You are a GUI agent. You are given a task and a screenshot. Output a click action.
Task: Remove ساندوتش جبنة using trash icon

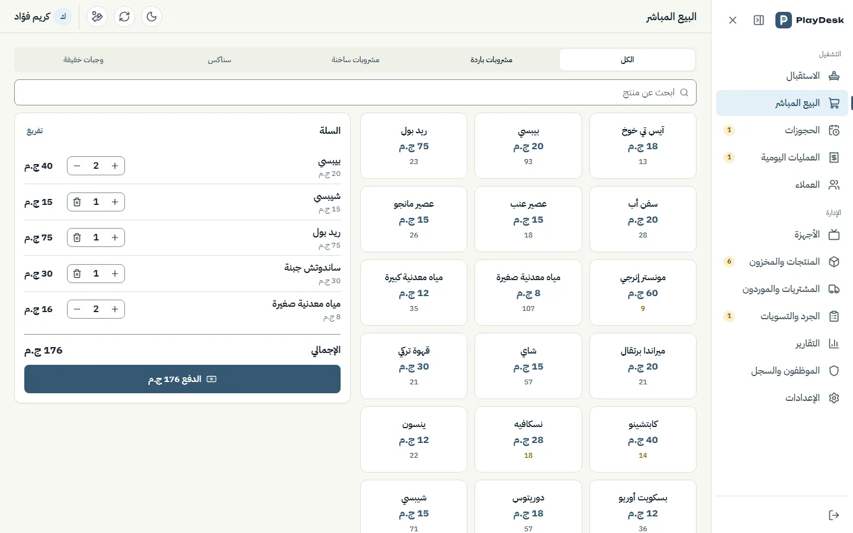[x=77, y=274]
